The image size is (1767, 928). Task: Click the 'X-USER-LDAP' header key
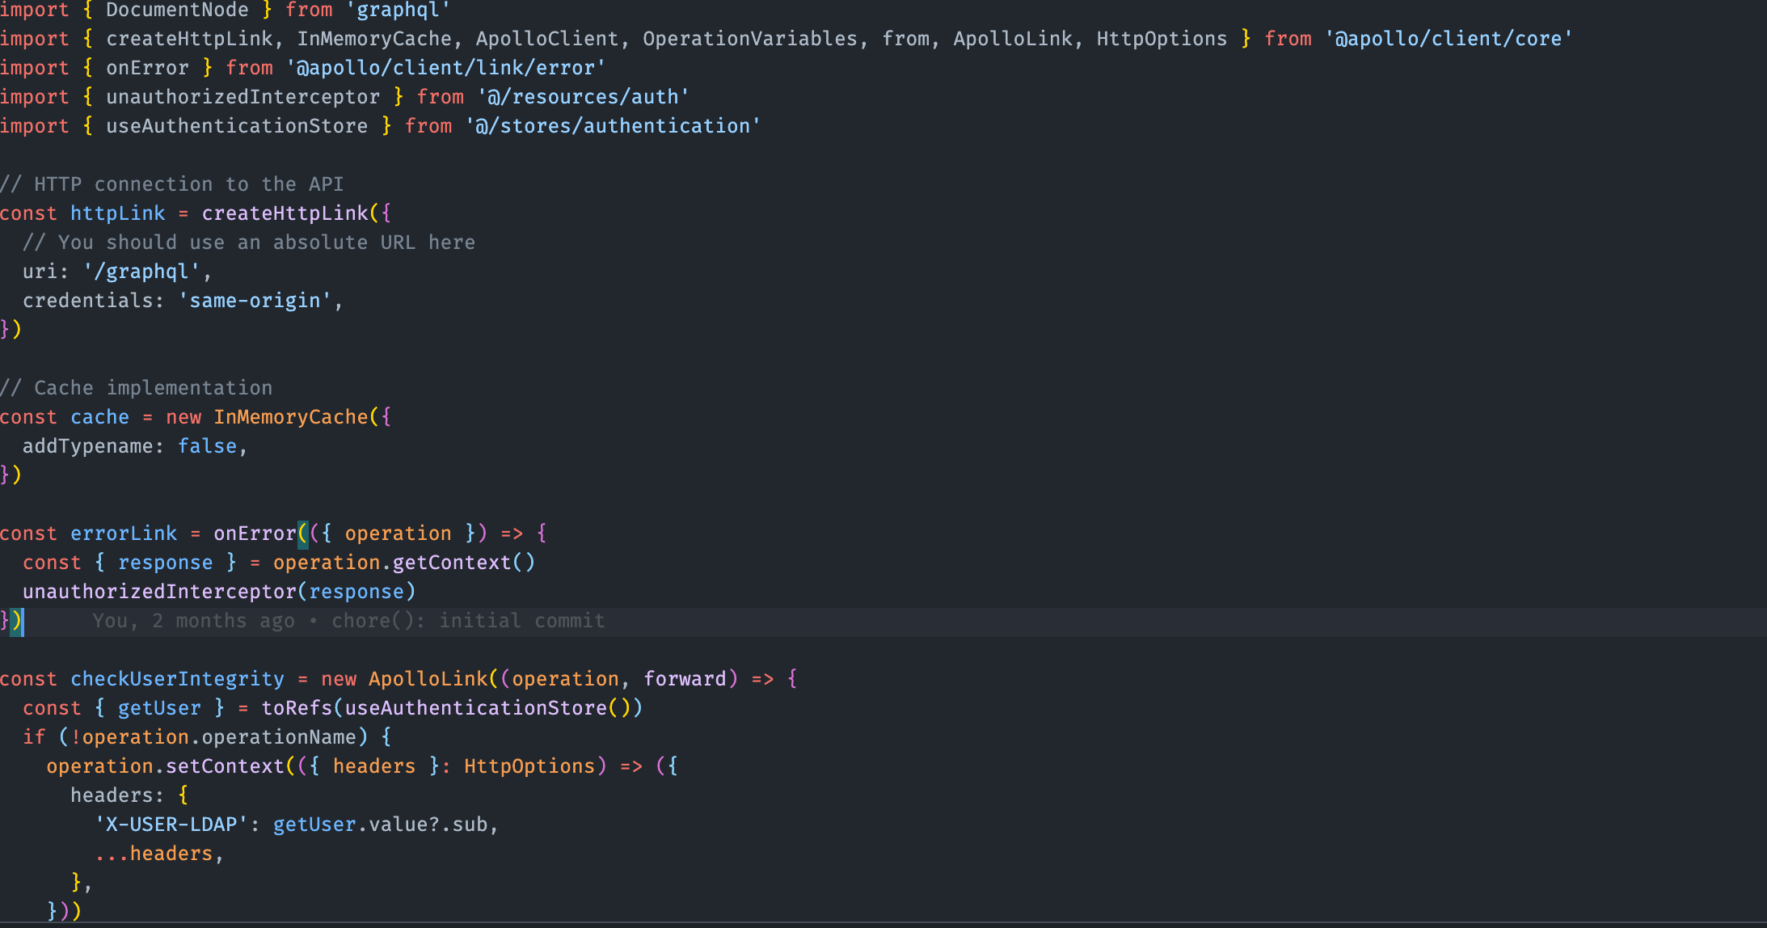(171, 825)
